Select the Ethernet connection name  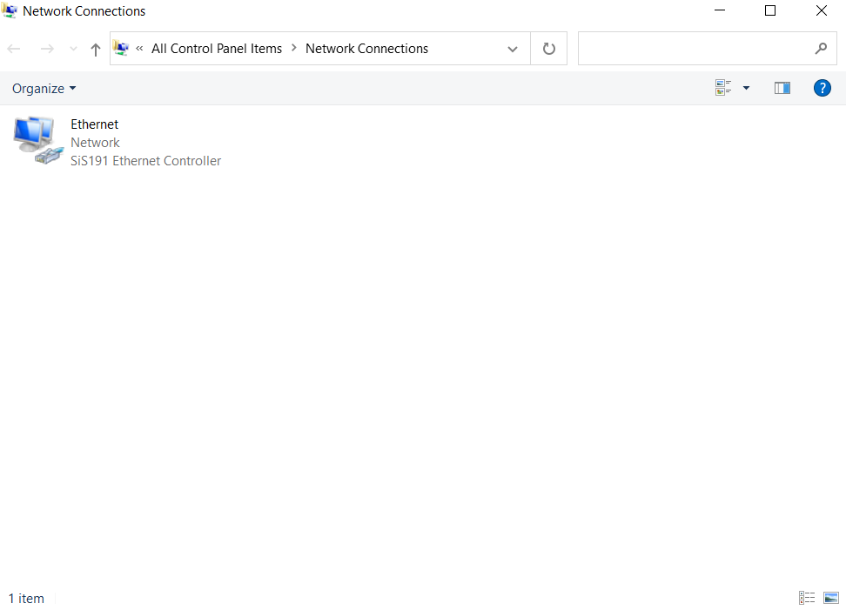pyautogui.click(x=94, y=124)
